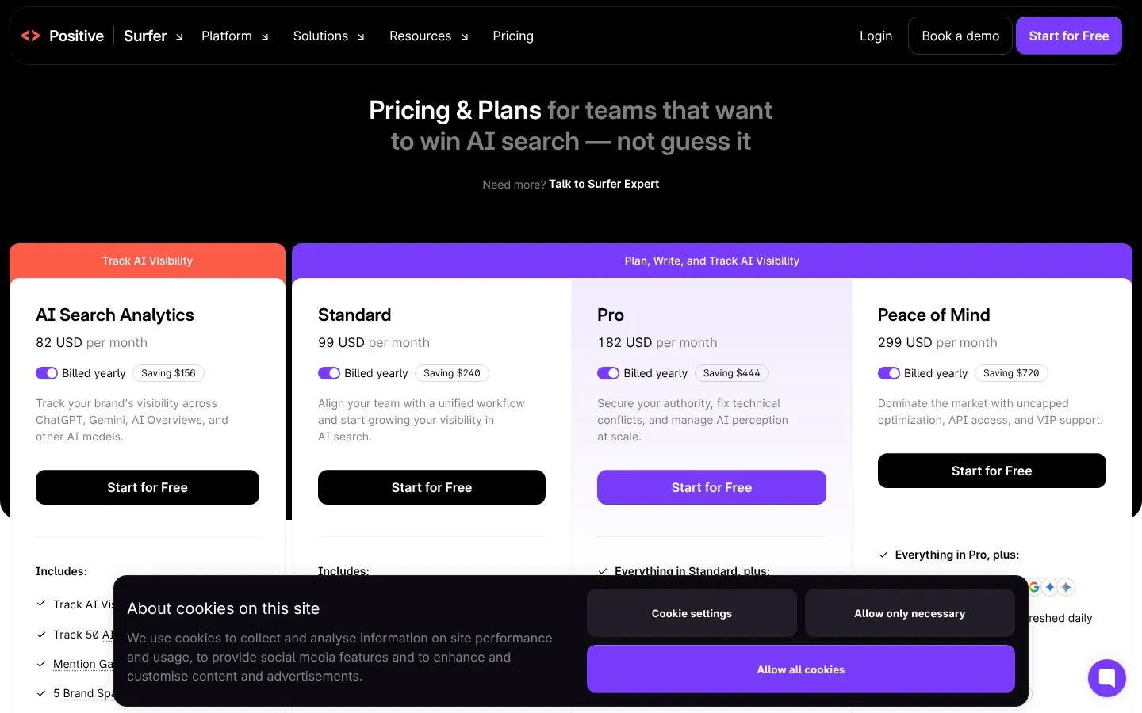
Task: Open the Resources dropdown
Action: coord(429,36)
